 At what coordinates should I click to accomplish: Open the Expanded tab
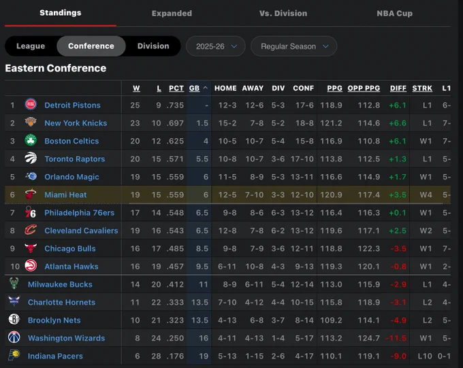pyautogui.click(x=172, y=14)
